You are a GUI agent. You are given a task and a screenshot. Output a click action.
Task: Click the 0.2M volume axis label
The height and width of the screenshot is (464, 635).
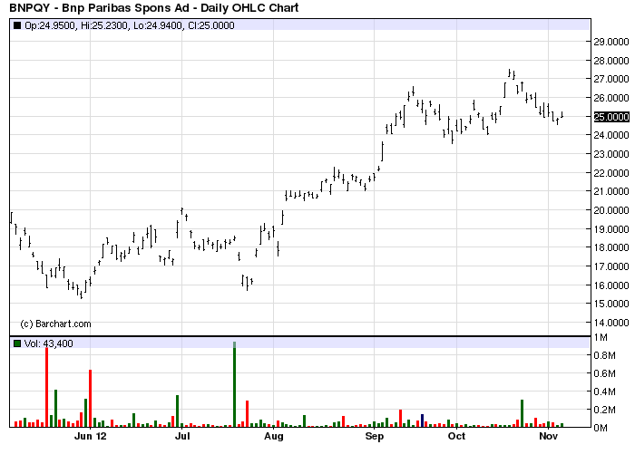coord(604,410)
